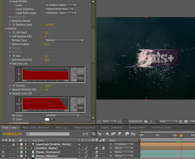Click the Life [sec] stopwatch icon

[14, 33]
